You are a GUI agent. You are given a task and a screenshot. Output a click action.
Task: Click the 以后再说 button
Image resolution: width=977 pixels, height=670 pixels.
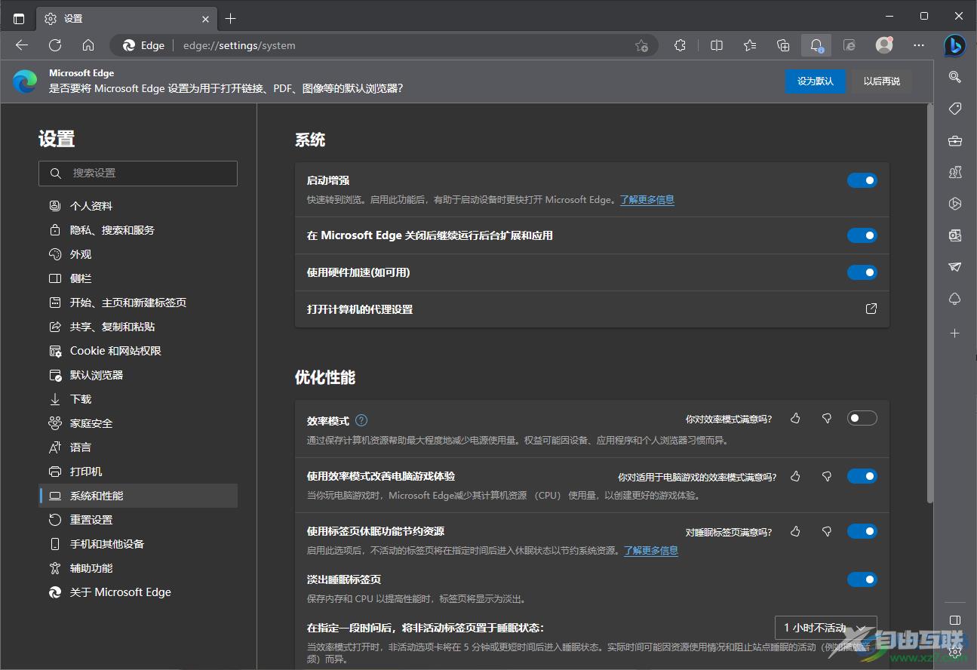[882, 81]
